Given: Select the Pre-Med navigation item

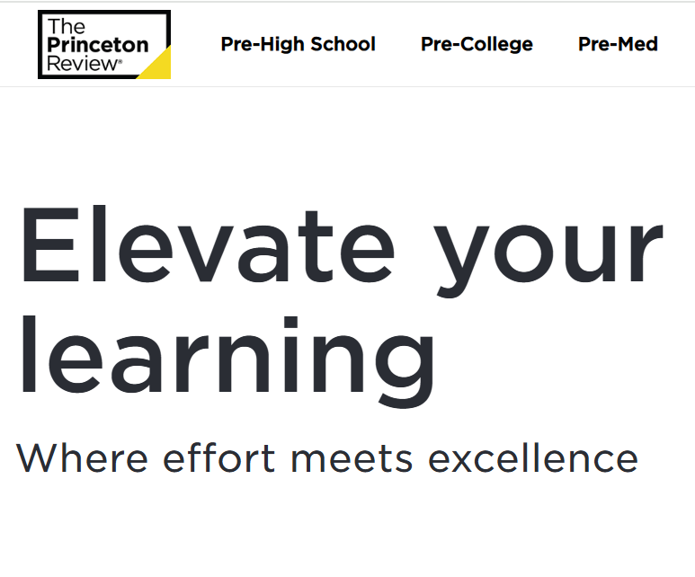Looking at the screenshot, I should tap(618, 44).
